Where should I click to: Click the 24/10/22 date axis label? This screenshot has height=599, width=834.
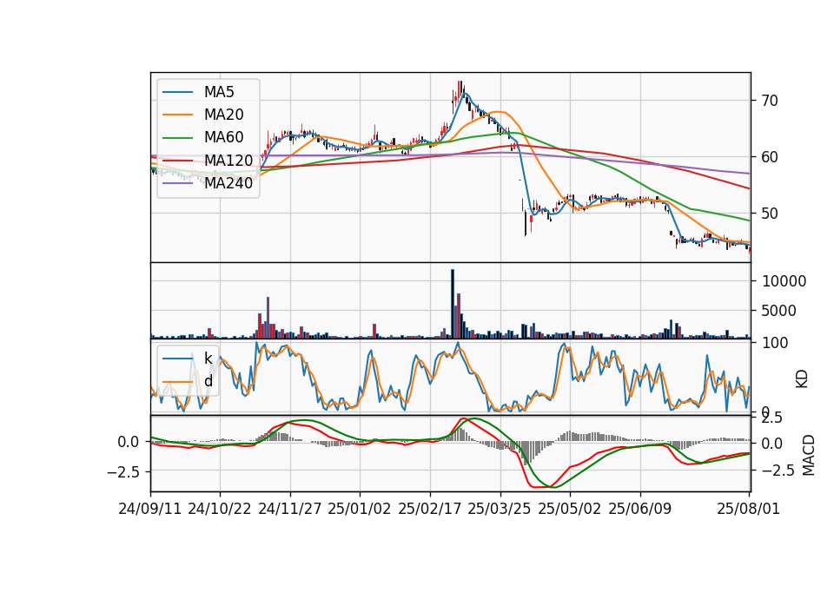pos(220,509)
